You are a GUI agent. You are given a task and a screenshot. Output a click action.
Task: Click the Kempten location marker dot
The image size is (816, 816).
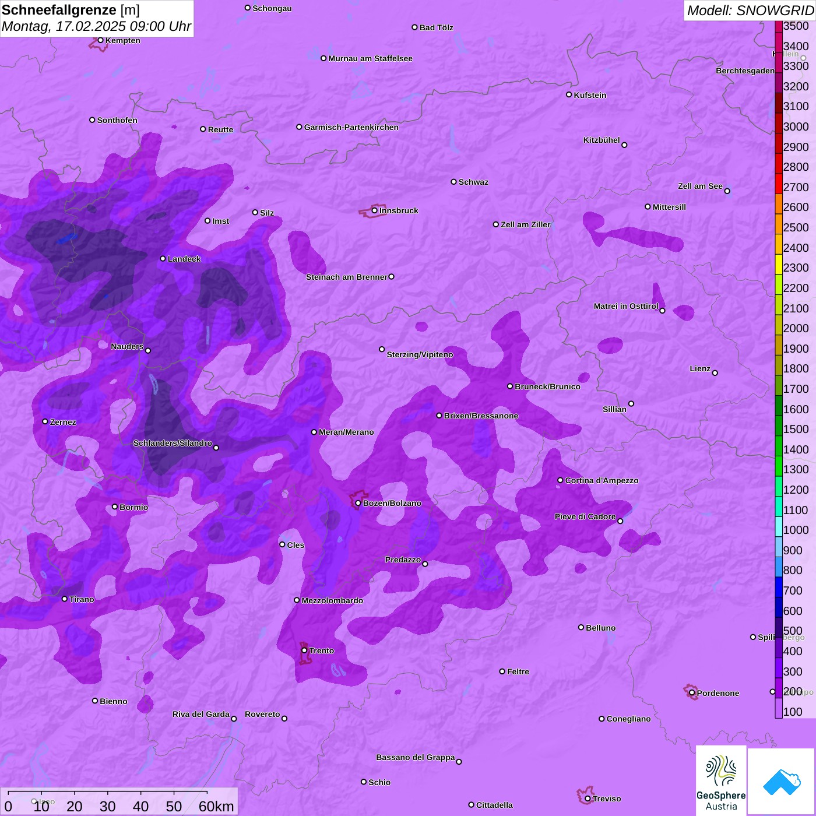coord(100,40)
